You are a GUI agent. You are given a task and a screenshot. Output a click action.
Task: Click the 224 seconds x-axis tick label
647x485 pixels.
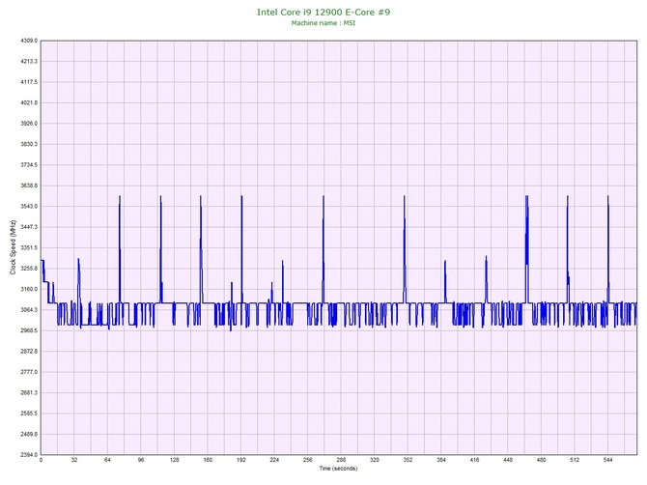274,460
